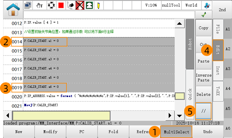Click the A3 axis key
The image size is (232, 138).
pyautogui.click(x=228, y=69)
